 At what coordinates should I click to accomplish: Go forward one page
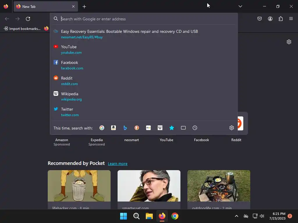click(x=17, y=19)
